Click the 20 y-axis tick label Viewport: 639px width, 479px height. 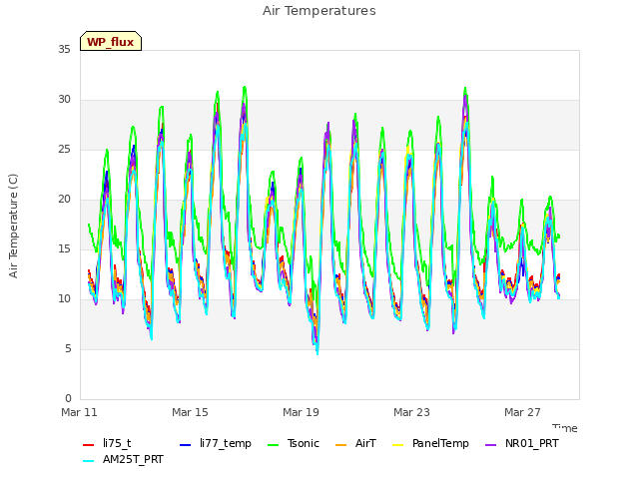point(64,200)
